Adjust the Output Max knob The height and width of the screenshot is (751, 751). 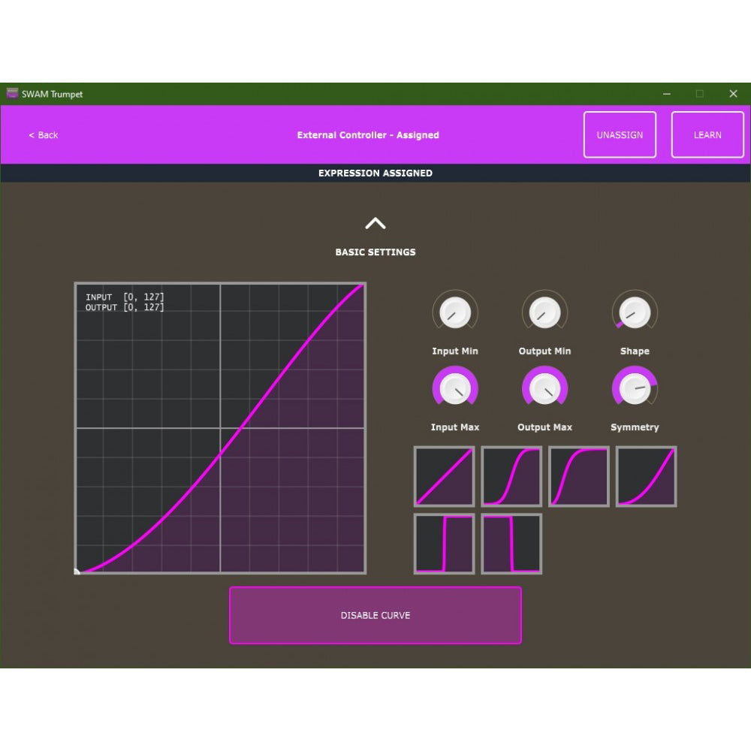tap(544, 388)
